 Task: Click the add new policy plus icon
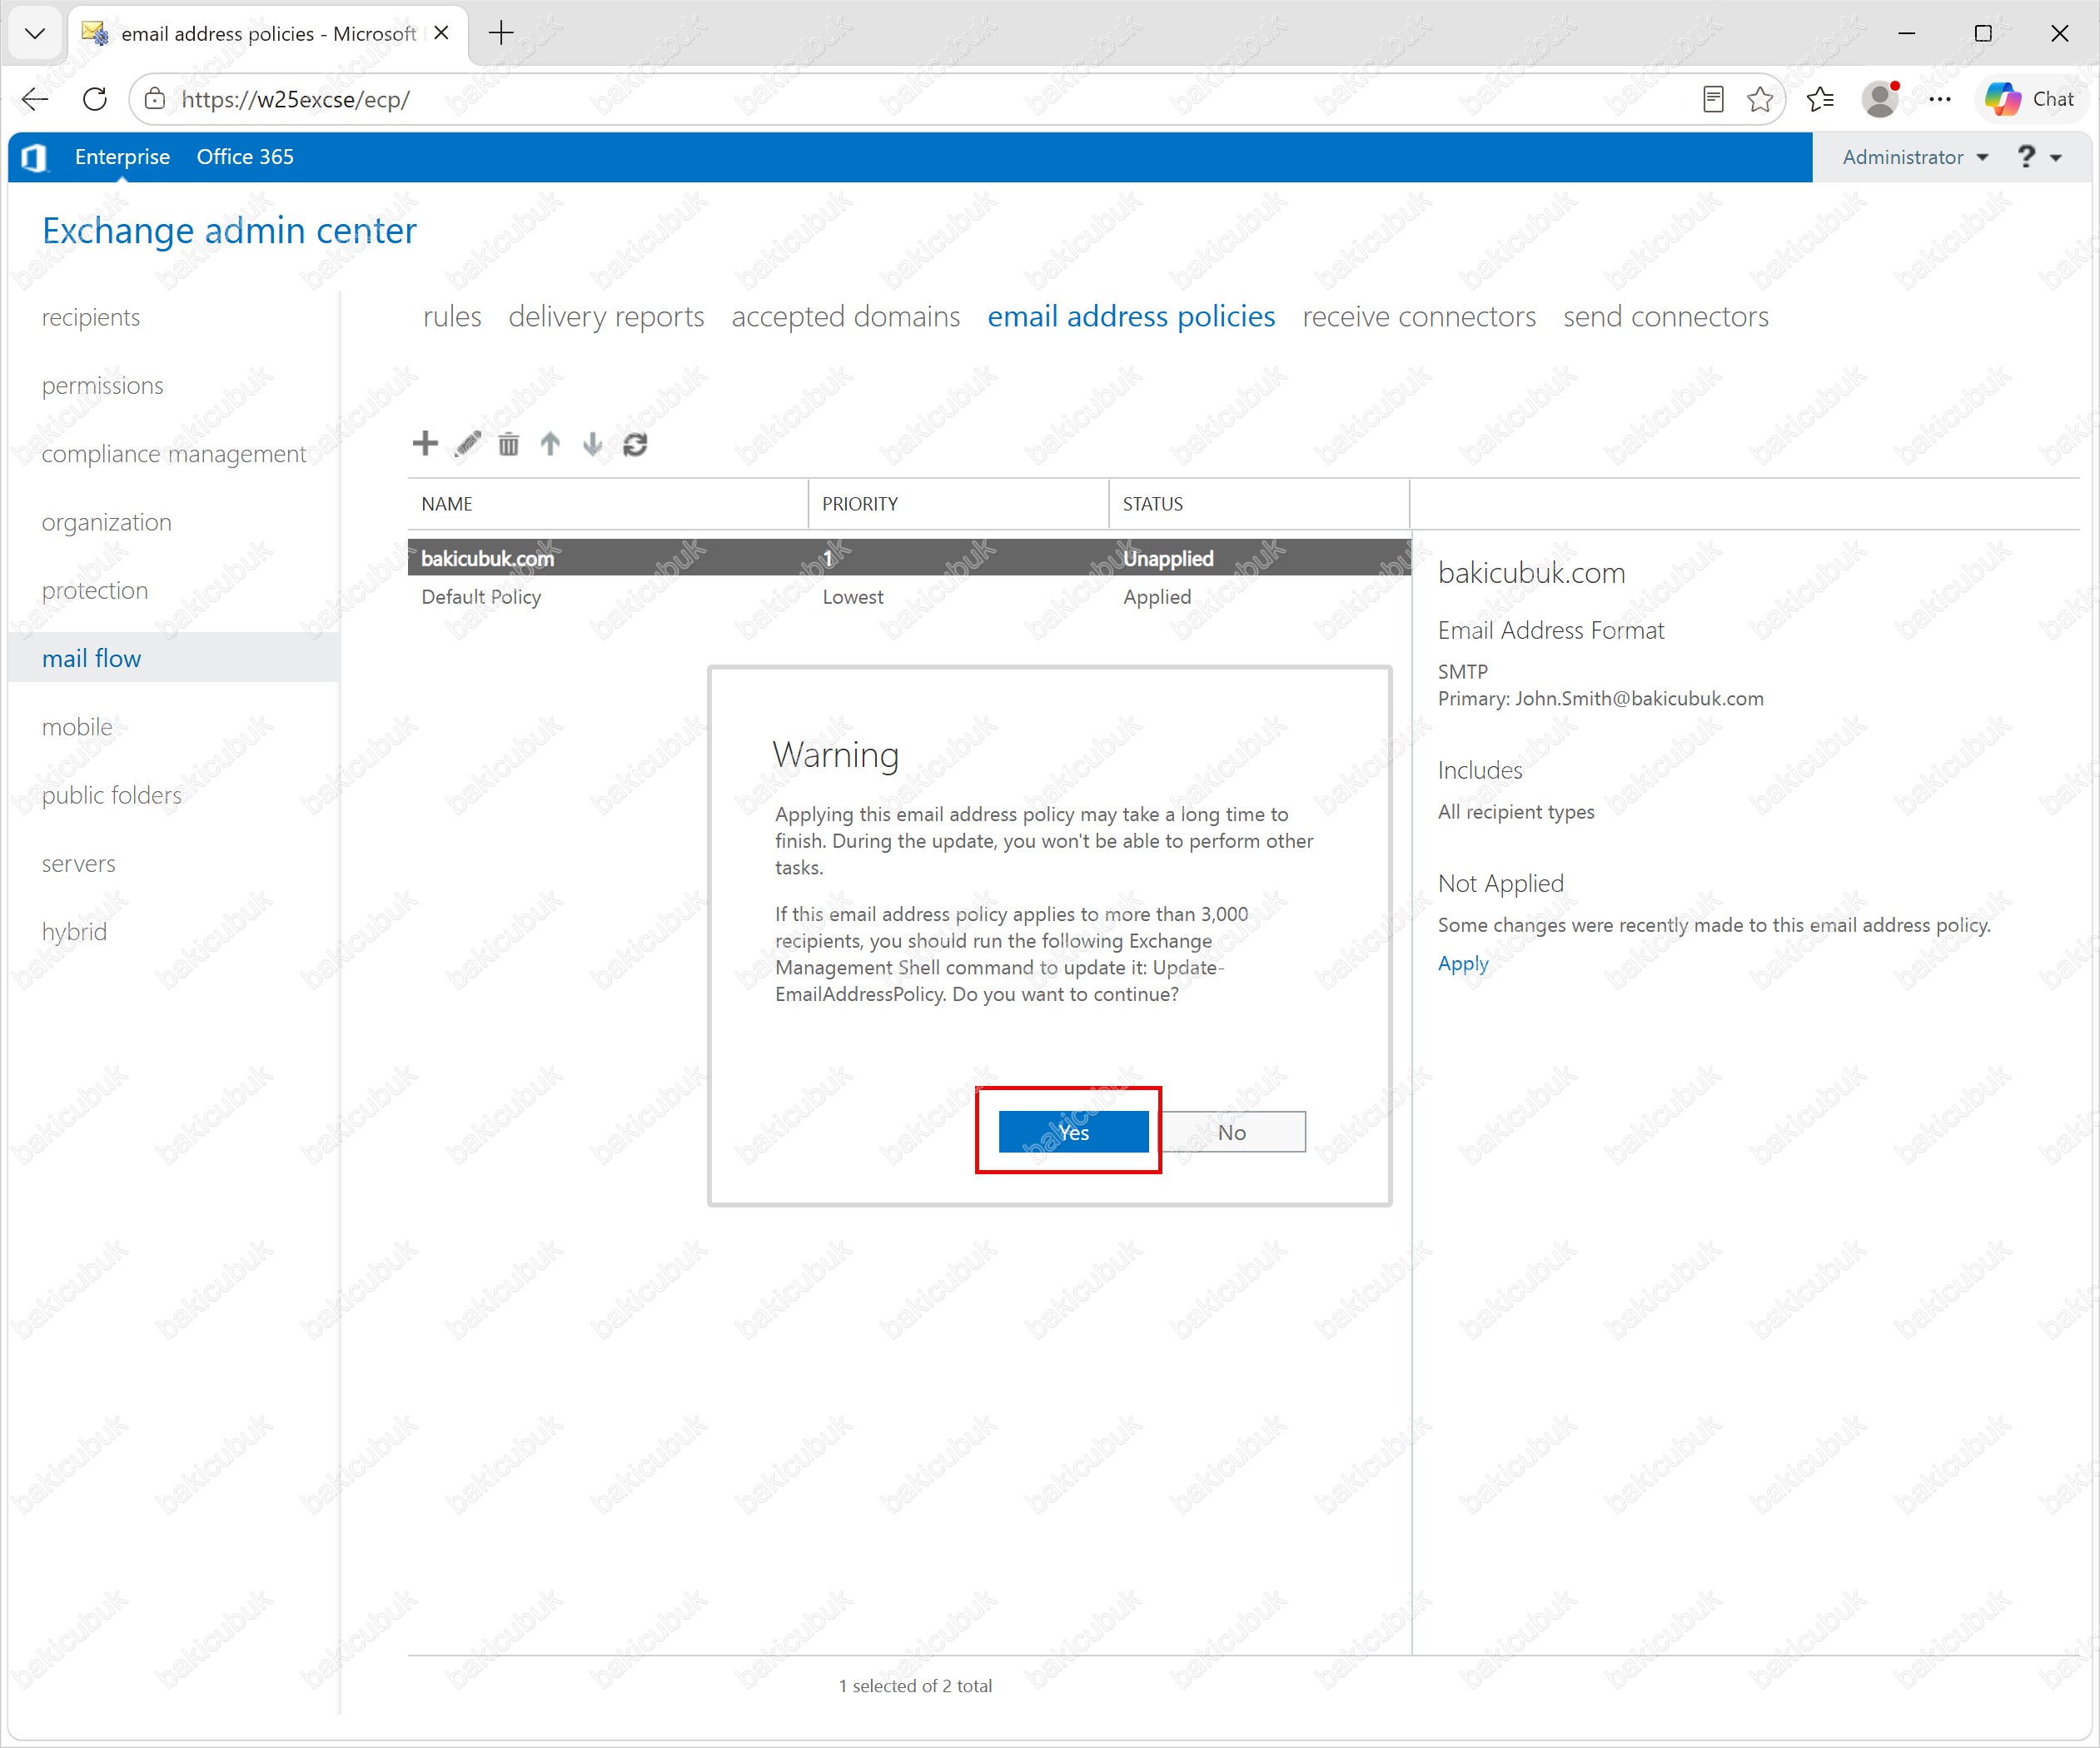(x=425, y=443)
